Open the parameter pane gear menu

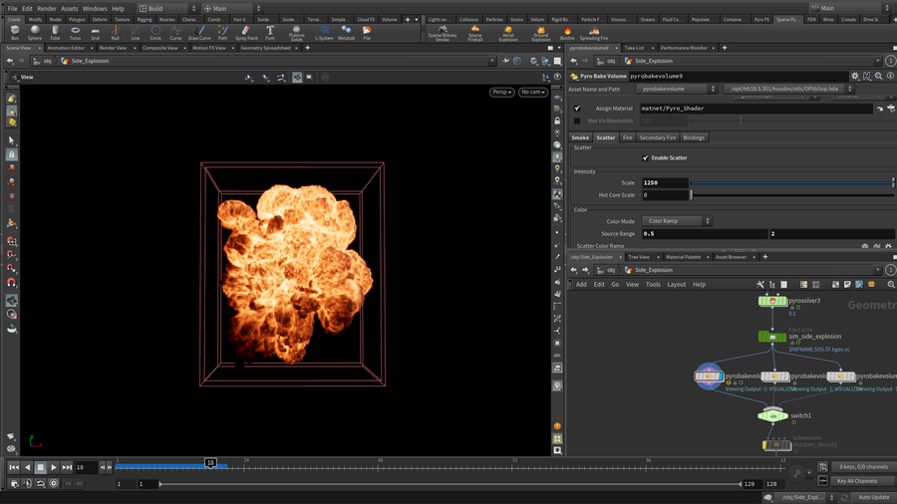855,76
